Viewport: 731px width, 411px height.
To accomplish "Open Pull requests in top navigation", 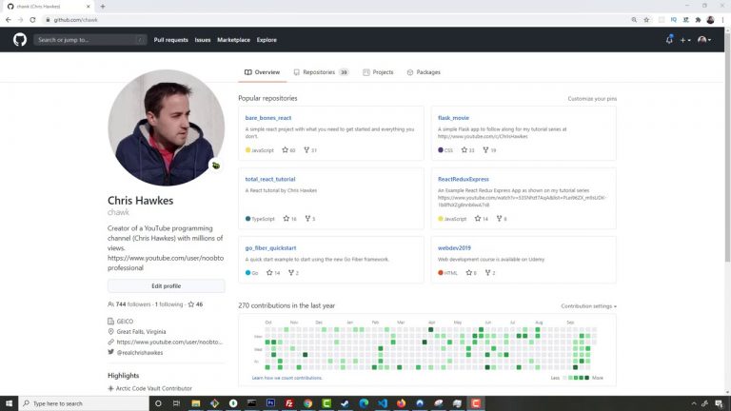I will click(170, 40).
